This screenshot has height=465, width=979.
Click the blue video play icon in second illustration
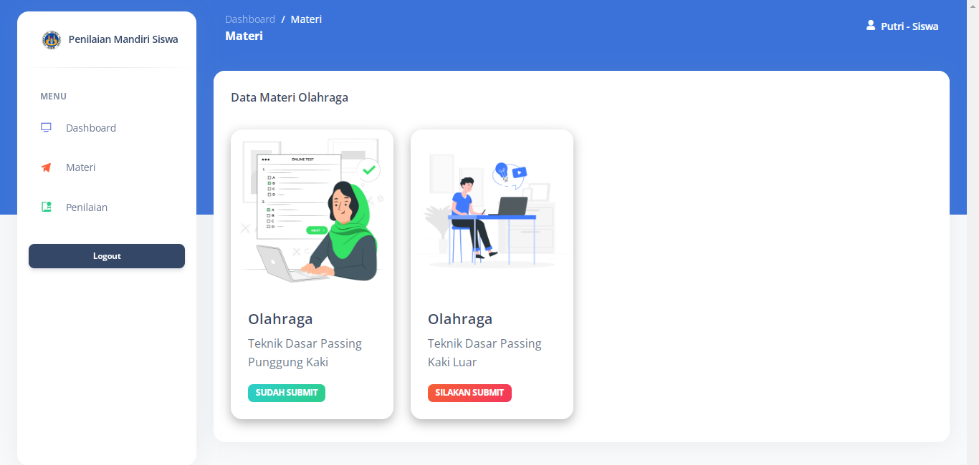[x=520, y=172]
